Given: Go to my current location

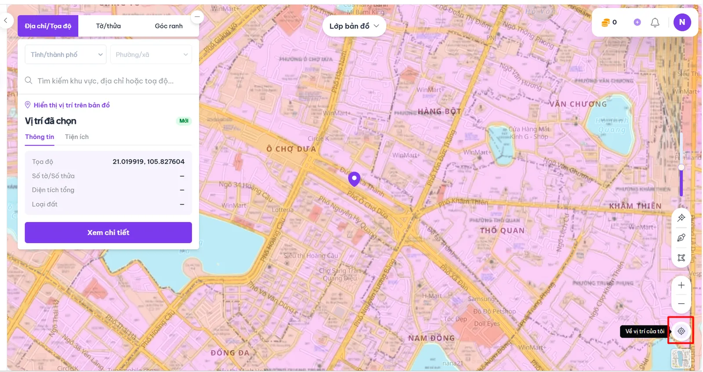Looking at the screenshot, I should (681, 331).
